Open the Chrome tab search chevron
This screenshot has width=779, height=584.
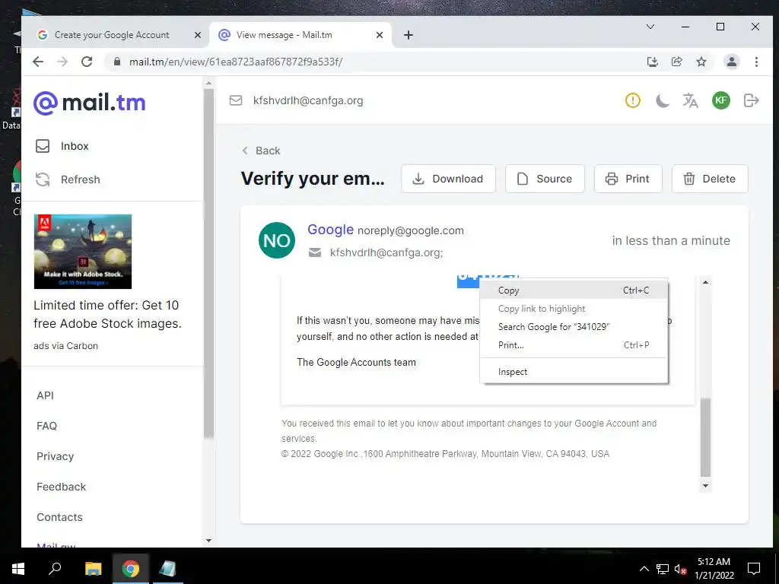[650, 27]
